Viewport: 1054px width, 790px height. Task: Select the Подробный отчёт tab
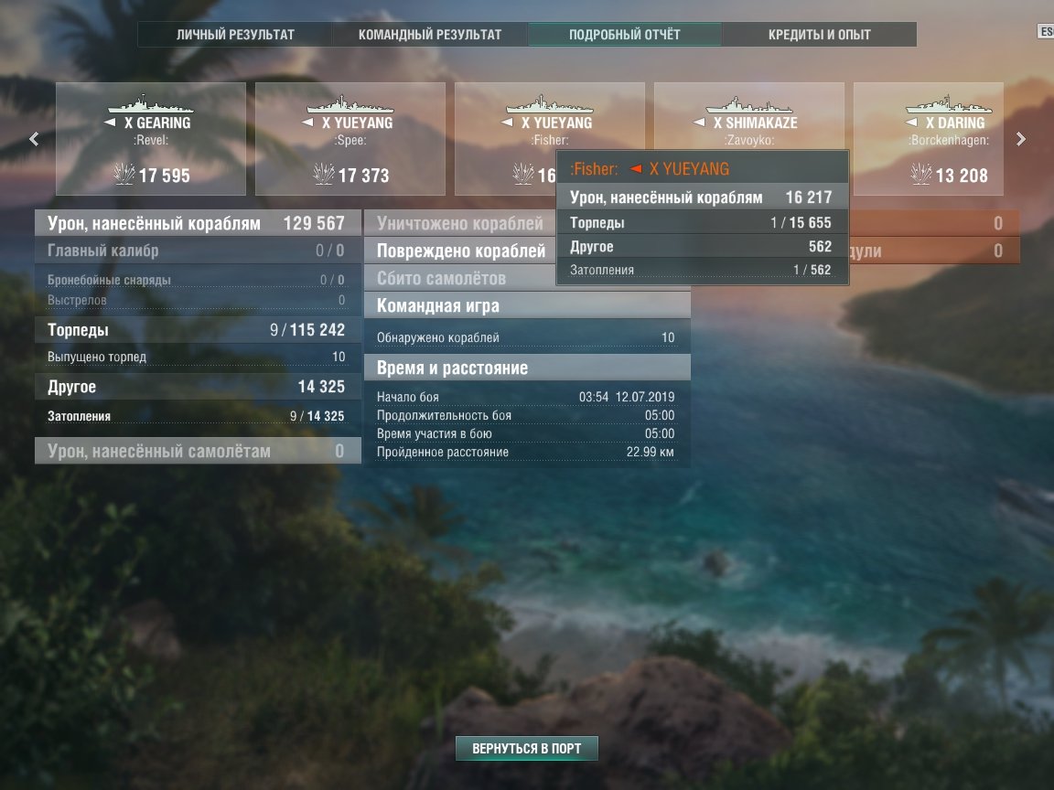click(x=625, y=34)
